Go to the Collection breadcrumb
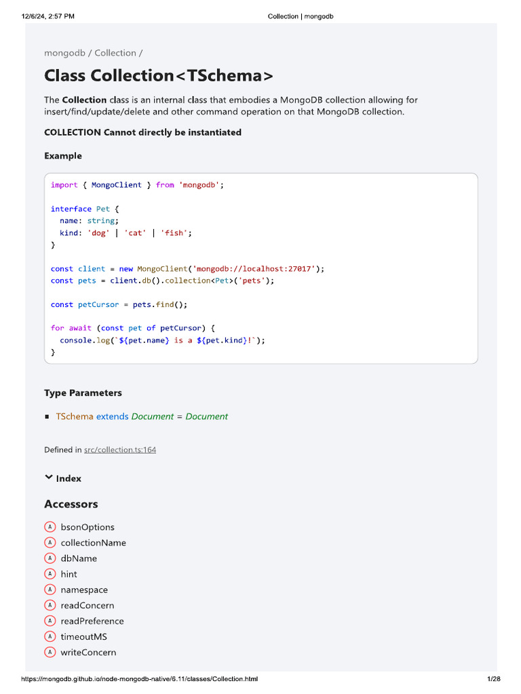The width and height of the screenshot is (521, 694). 115,53
